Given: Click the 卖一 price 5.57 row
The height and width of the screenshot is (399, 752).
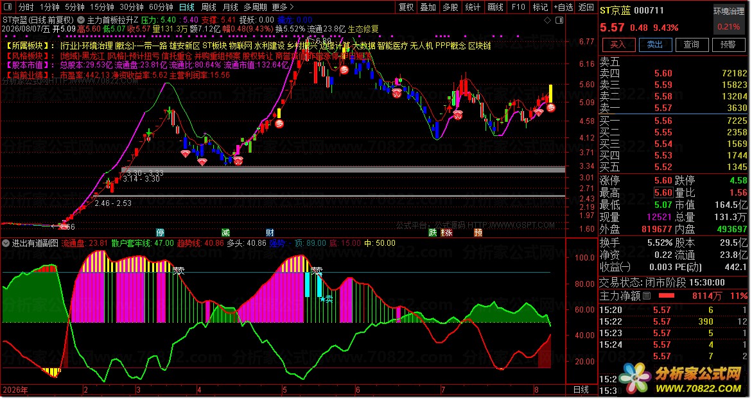Looking at the screenshot, I should 674,108.
